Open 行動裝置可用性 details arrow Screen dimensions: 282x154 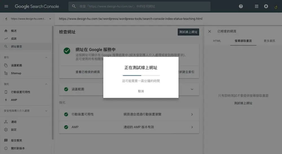192,114
